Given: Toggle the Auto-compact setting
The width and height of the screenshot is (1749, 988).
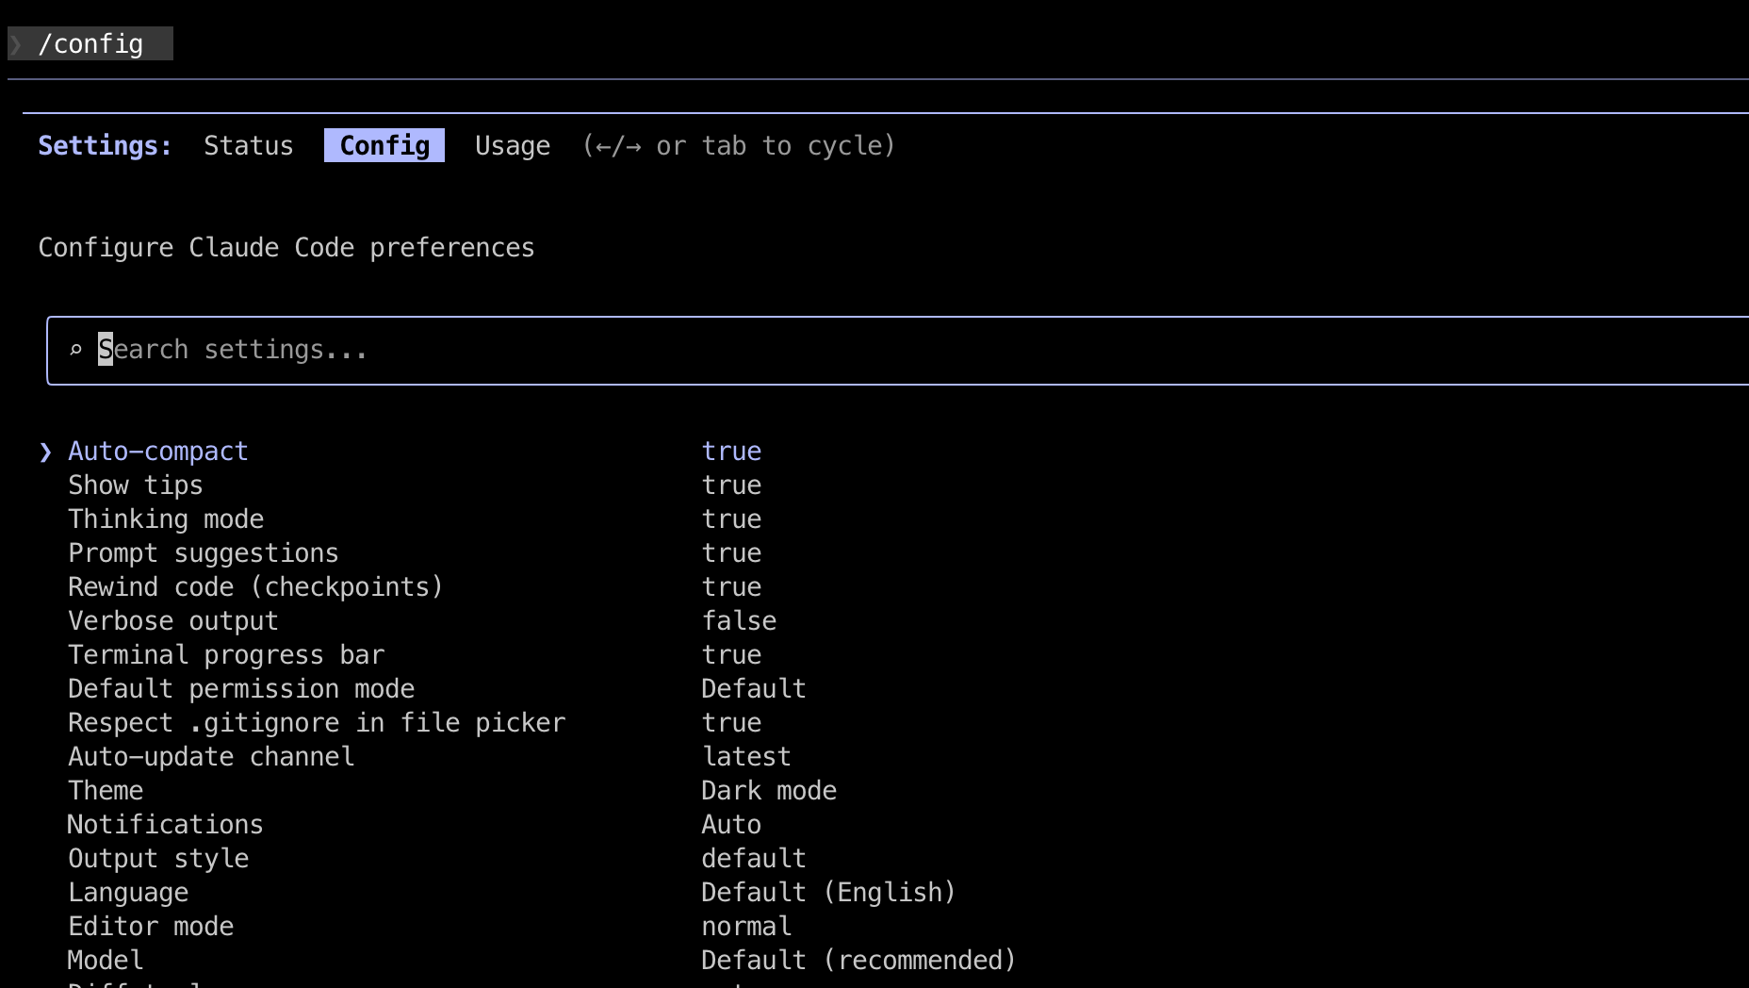Looking at the screenshot, I should [x=157, y=452].
